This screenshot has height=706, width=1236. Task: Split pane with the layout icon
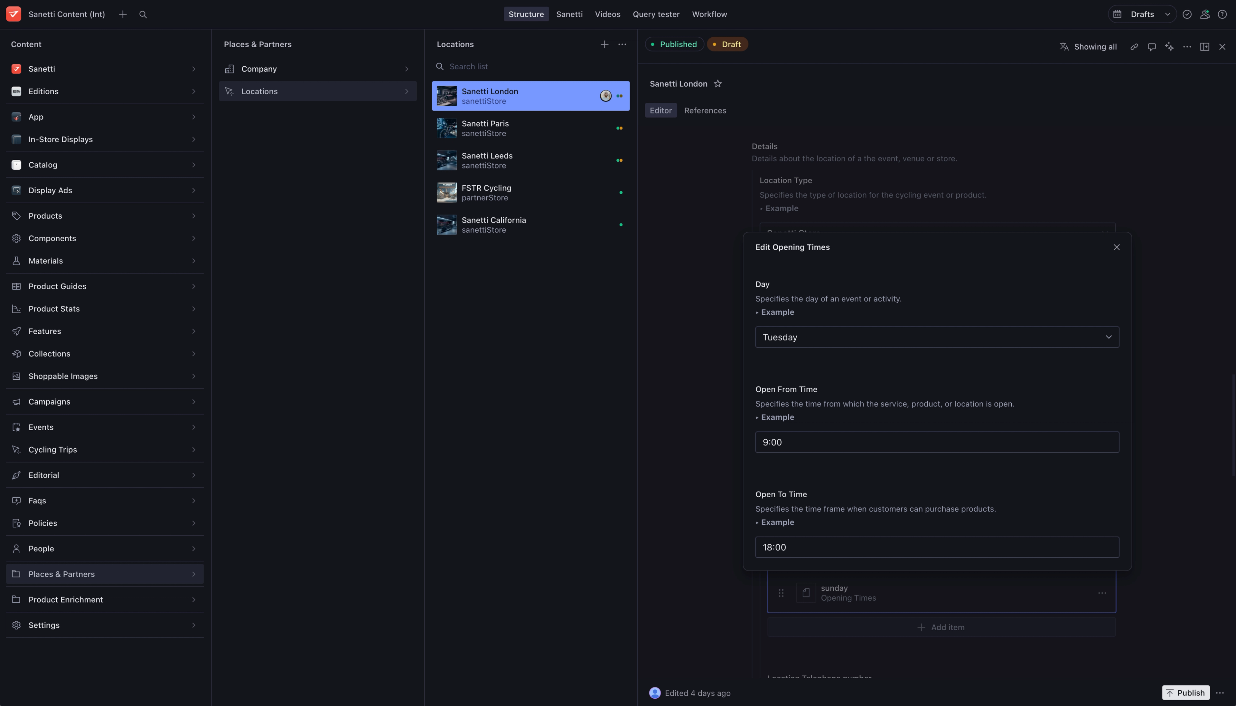1204,47
